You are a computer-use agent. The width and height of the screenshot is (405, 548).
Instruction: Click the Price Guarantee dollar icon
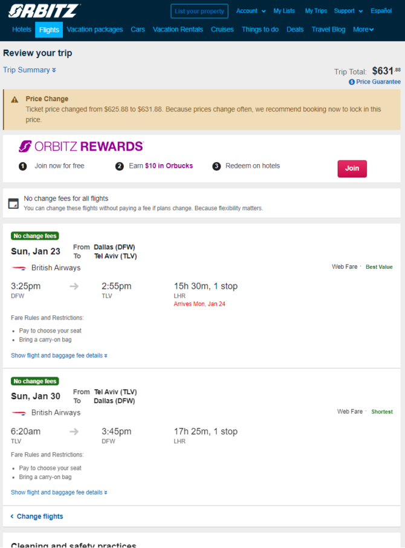[x=352, y=82]
